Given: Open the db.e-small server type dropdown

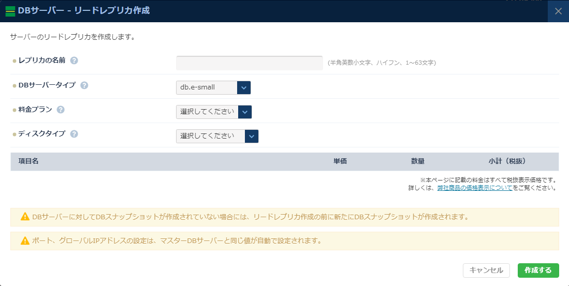Looking at the screenshot, I should [213, 88].
